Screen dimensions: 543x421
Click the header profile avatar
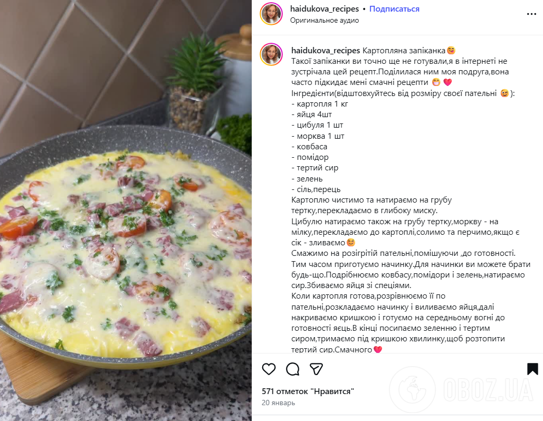click(x=271, y=14)
